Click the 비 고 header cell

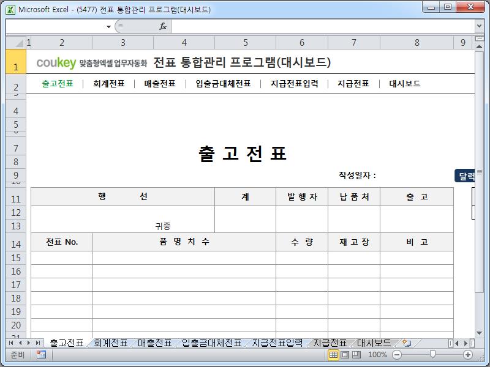click(x=417, y=242)
